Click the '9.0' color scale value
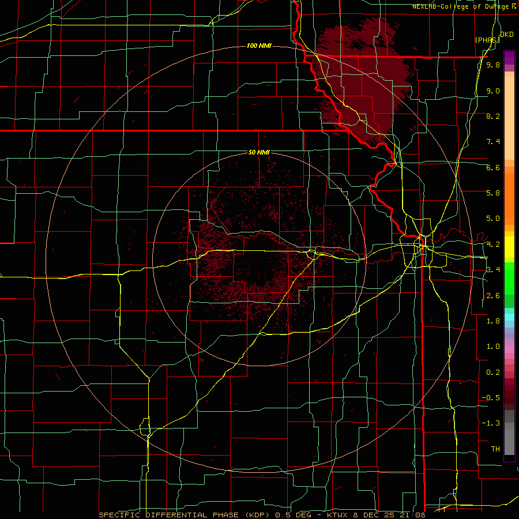519x519 pixels. [x=493, y=91]
